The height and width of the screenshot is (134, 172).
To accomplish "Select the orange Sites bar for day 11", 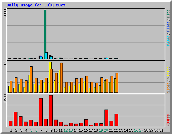I will 61,78.
